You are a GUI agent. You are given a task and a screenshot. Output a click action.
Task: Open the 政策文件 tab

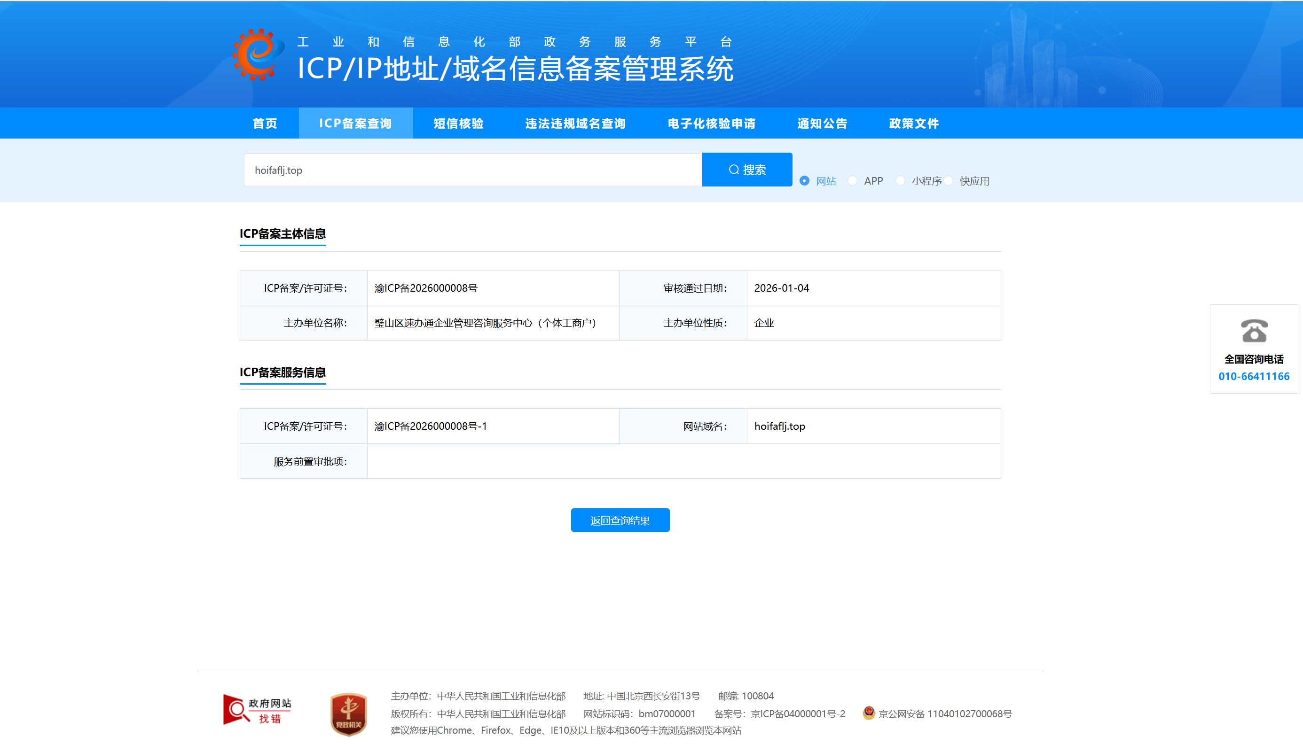click(914, 123)
